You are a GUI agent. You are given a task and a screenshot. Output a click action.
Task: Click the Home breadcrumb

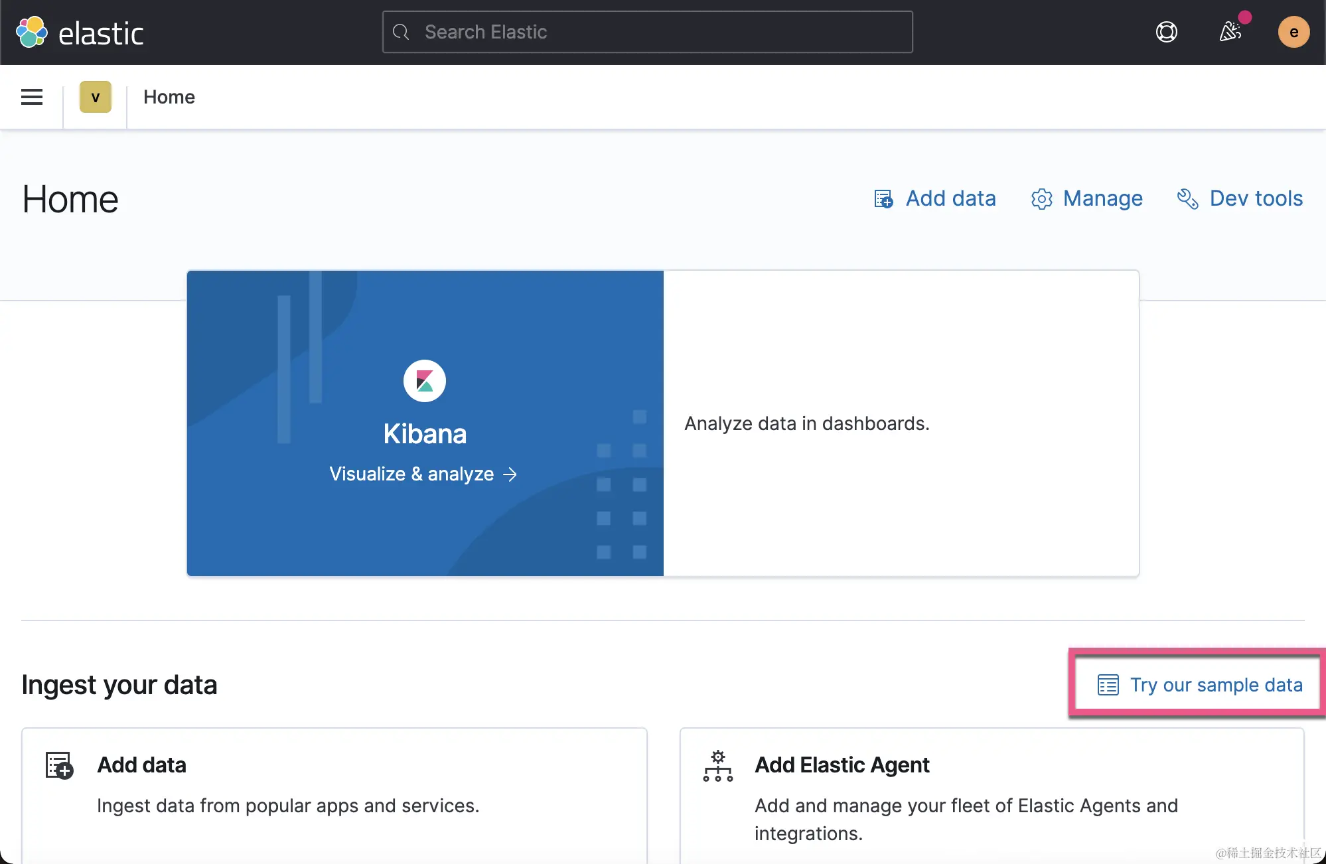point(169,97)
